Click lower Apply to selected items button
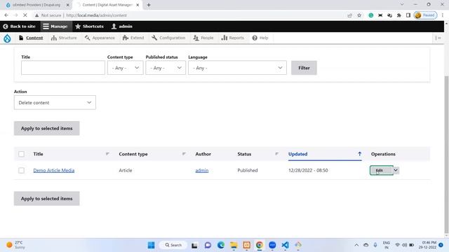This screenshot has width=449, height=252. pyautogui.click(x=47, y=199)
